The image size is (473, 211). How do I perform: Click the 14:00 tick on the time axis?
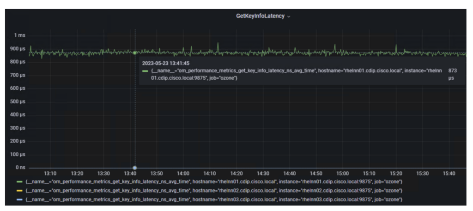[183, 174]
